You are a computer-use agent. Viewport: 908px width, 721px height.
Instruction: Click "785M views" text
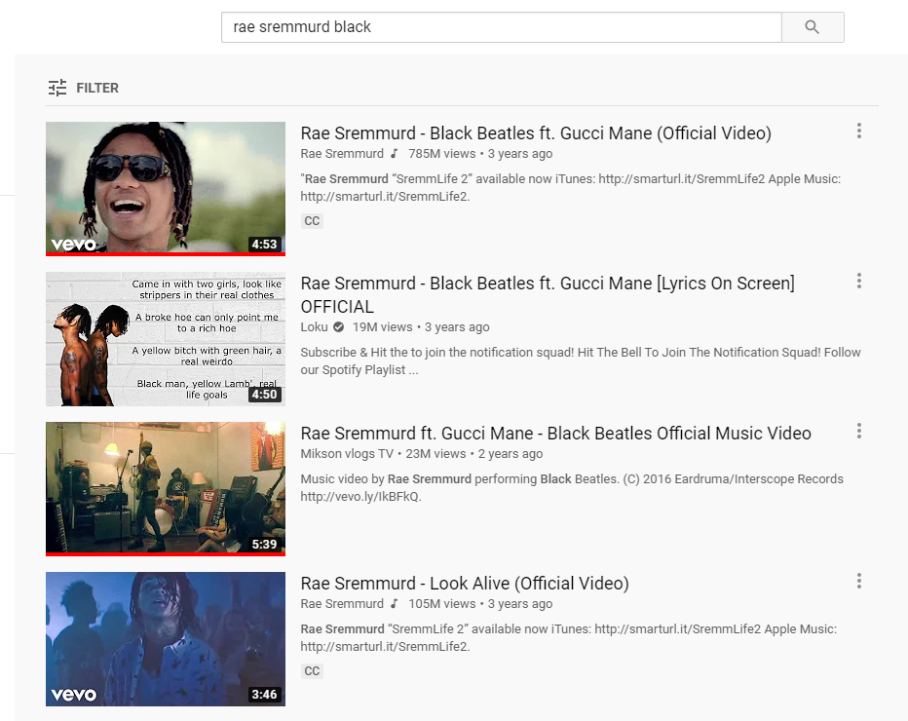(x=442, y=154)
